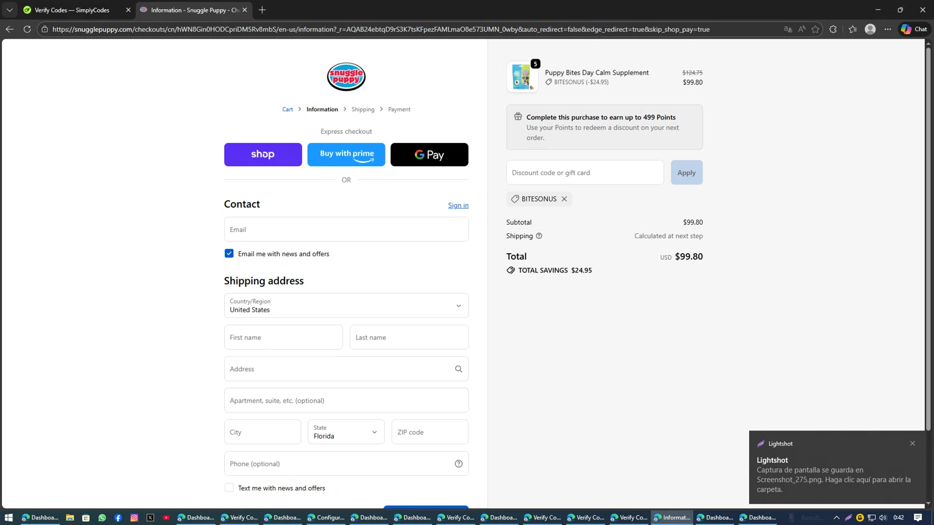This screenshot has width=934, height=525.
Task: Open the State dropdown showing Florida
Action: [346, 432]
